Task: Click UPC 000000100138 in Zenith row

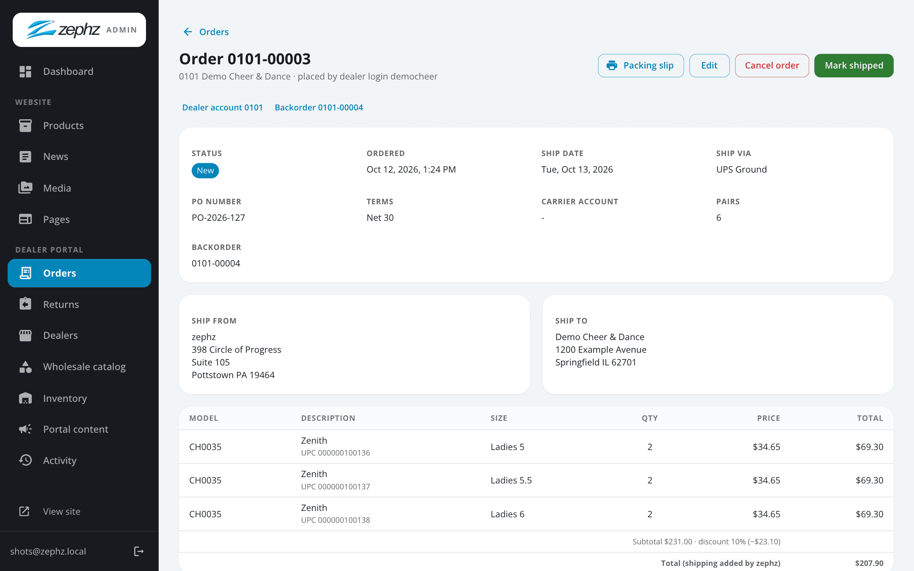Action: tap(336, 520)
